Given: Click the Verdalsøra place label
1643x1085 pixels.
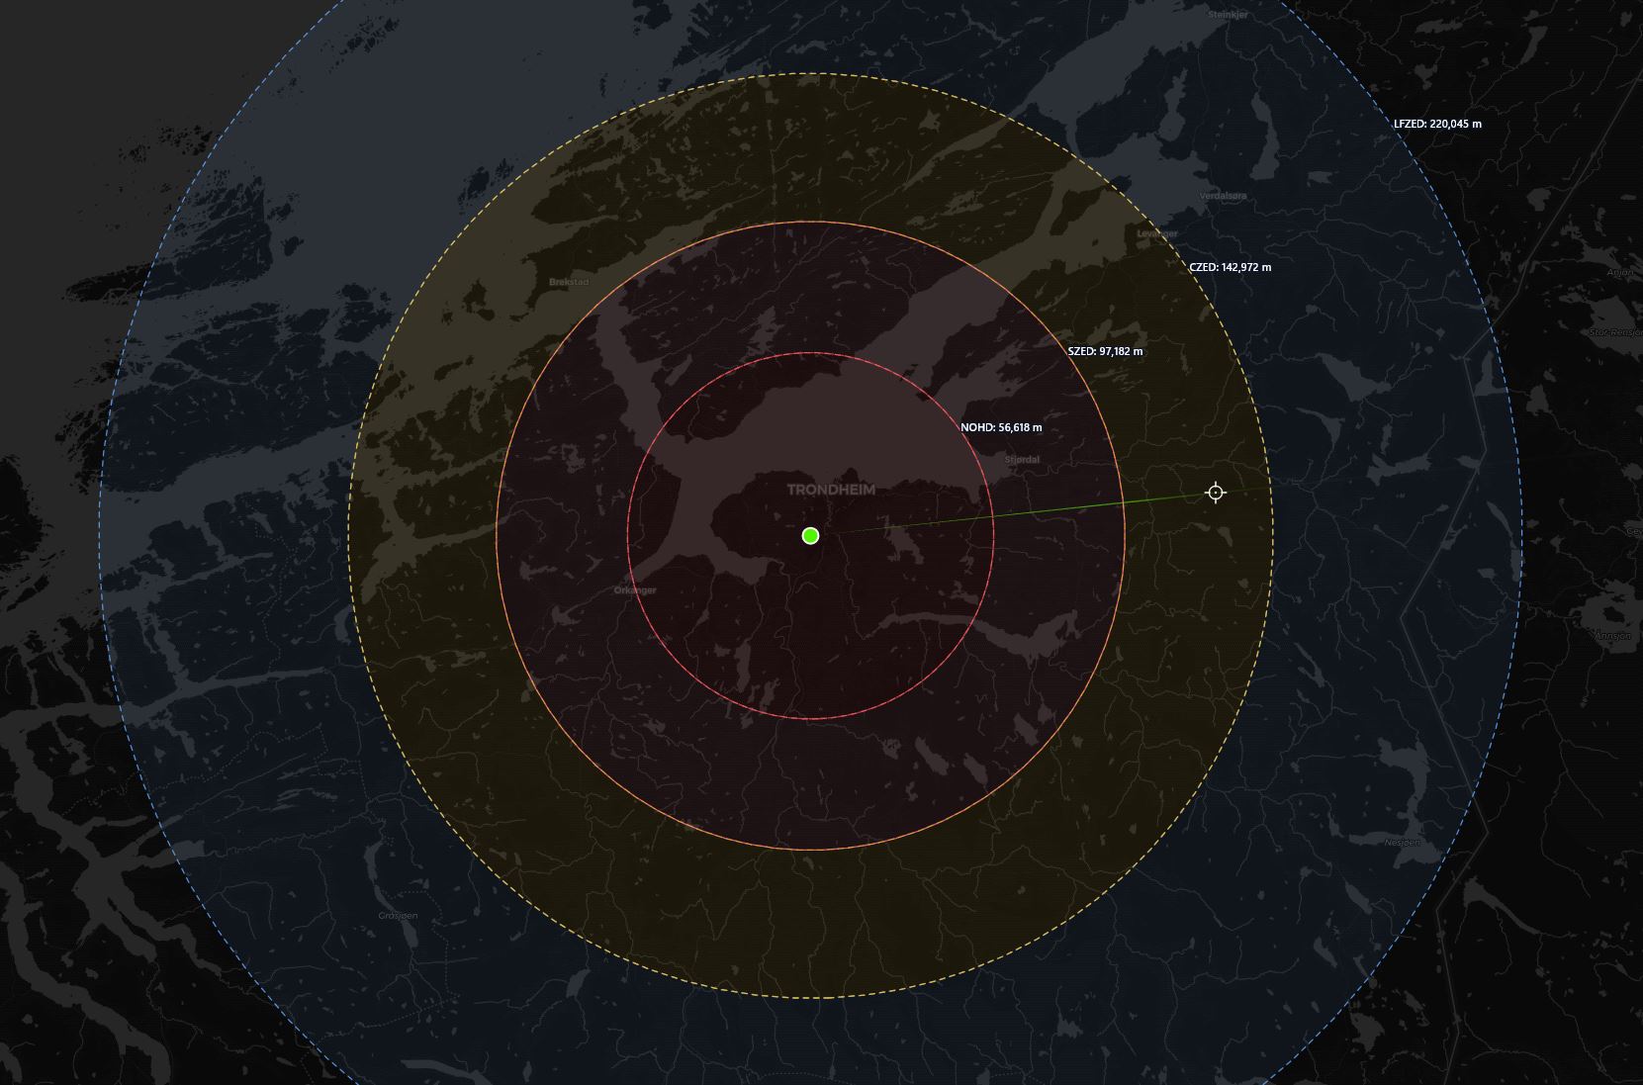Looking at the screenshot, I should (1223, 196).
